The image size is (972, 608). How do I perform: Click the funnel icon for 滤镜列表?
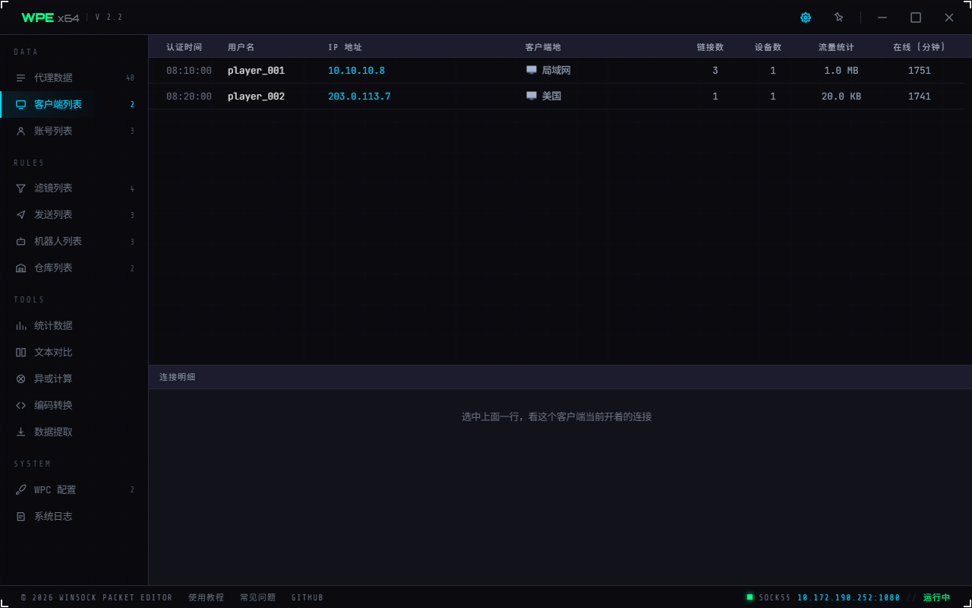coord(21,188)
